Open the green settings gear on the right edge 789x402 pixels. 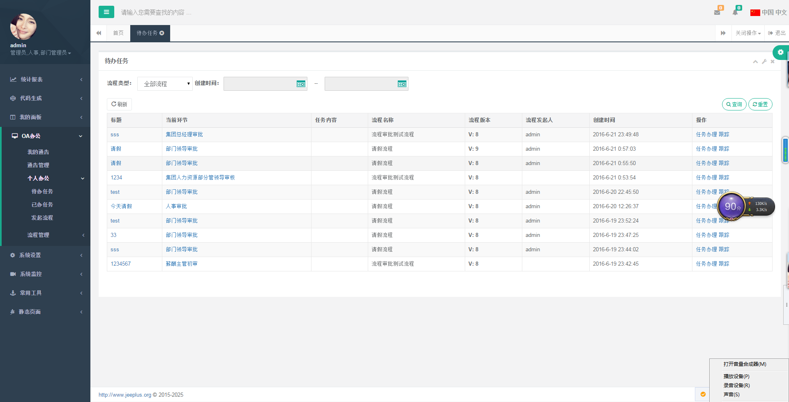coord(780,52)
